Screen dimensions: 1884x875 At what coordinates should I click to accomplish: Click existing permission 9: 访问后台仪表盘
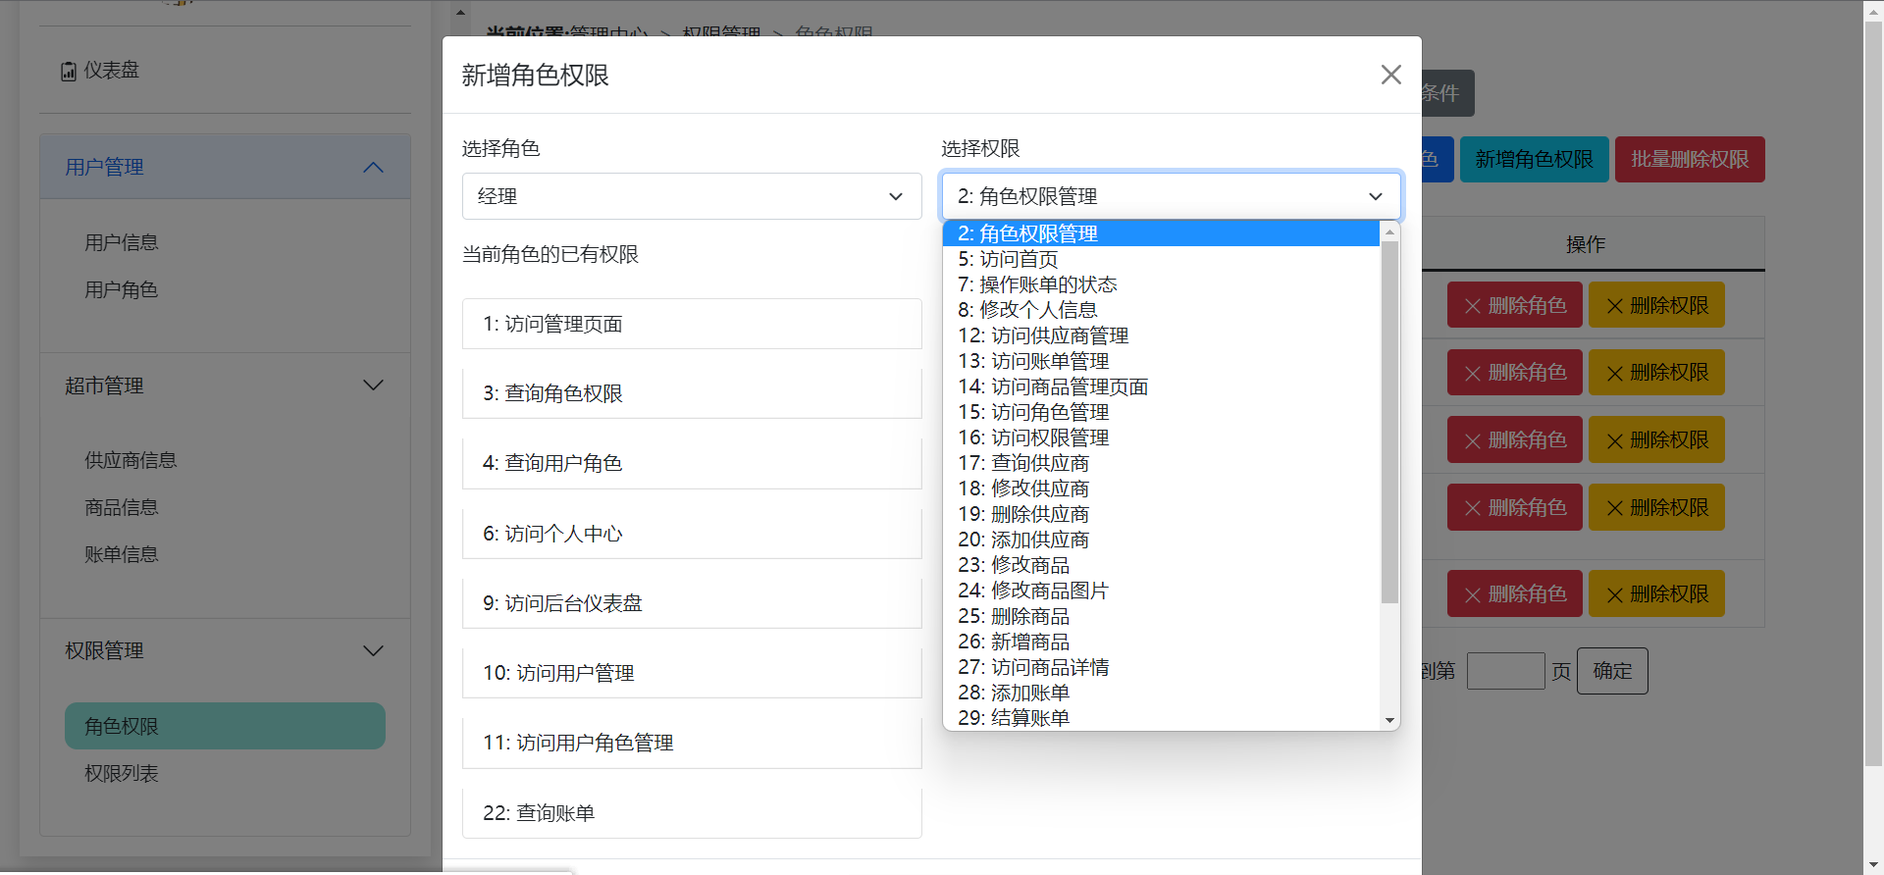coord(692,603)
